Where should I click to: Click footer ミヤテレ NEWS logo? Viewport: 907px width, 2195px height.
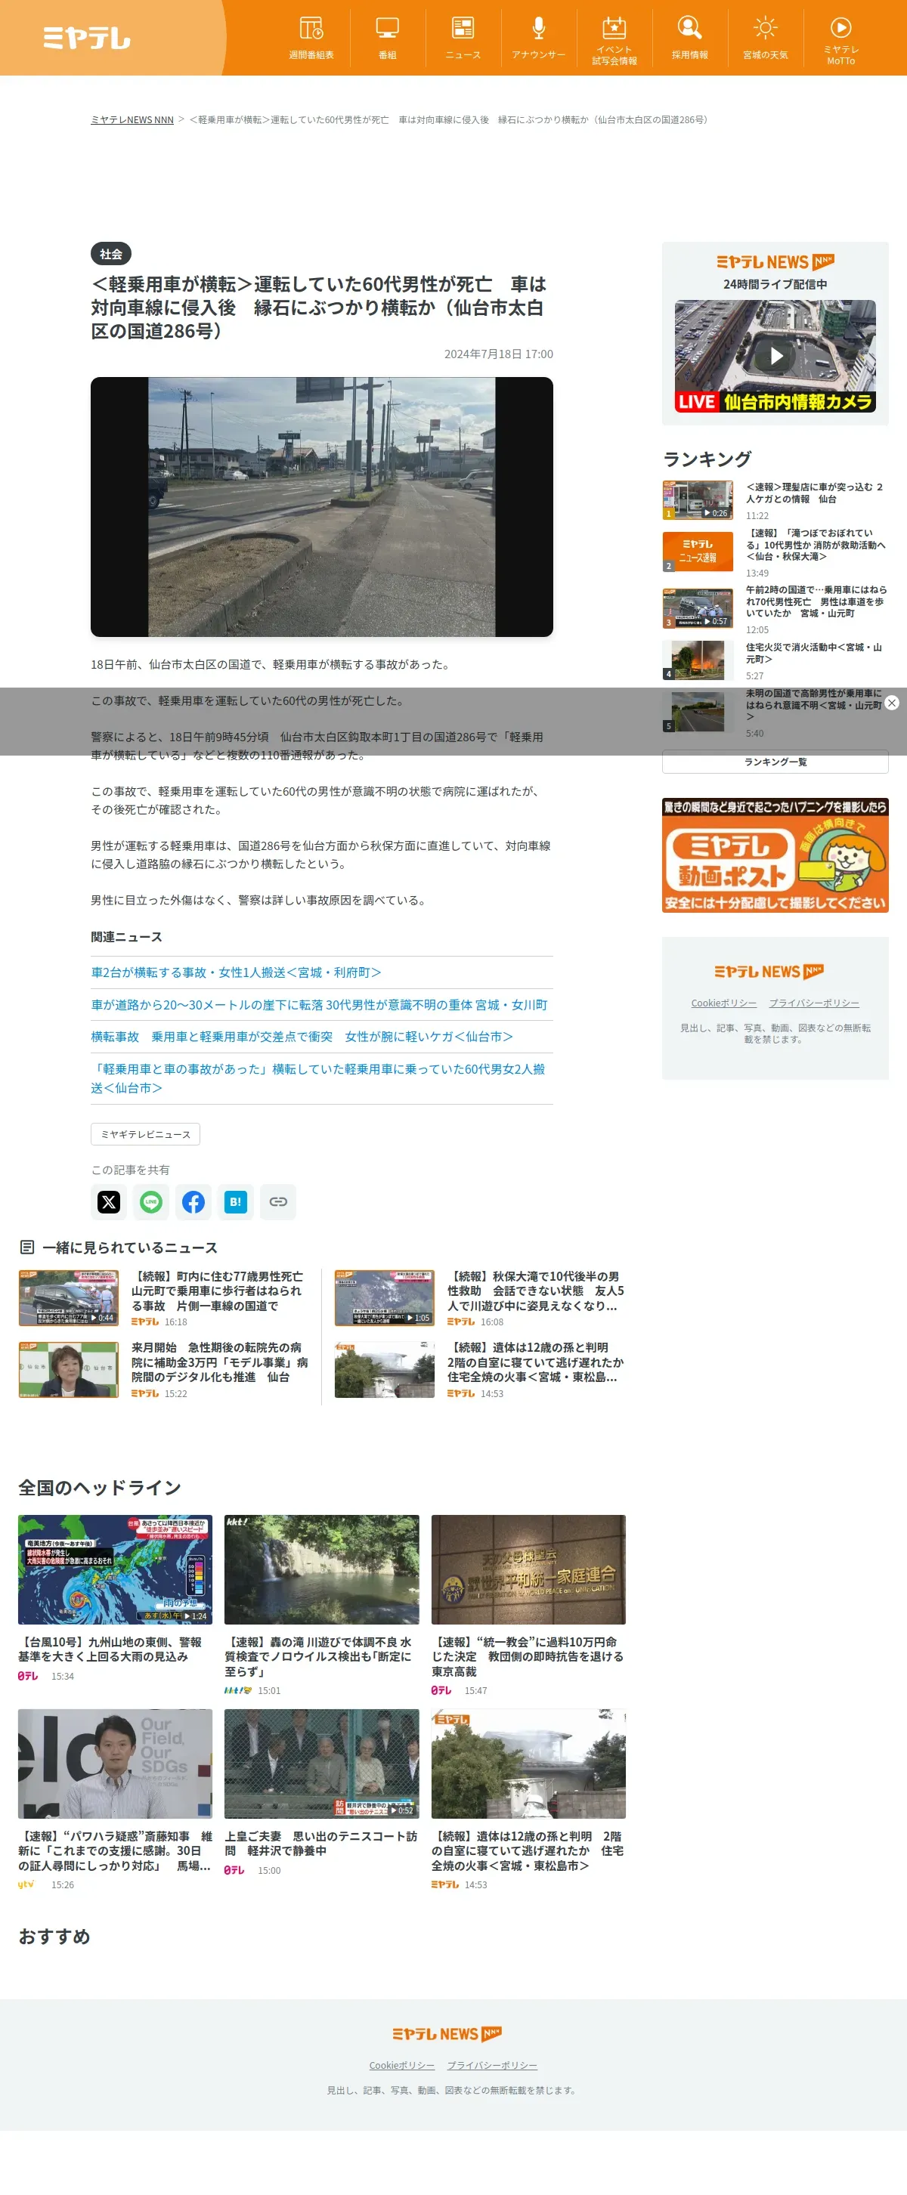coord(447,2034)
